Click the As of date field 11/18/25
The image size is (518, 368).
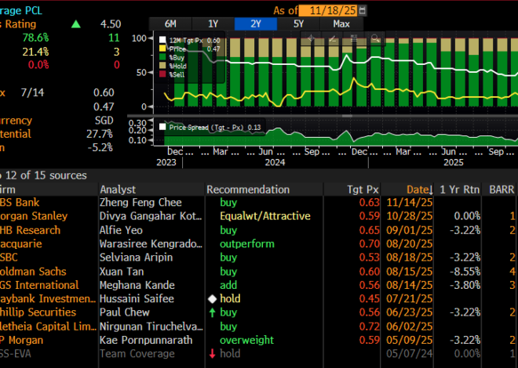pos(329,10)
